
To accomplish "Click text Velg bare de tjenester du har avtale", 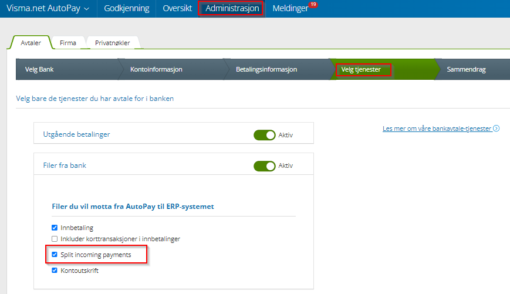I will point(94,99).
